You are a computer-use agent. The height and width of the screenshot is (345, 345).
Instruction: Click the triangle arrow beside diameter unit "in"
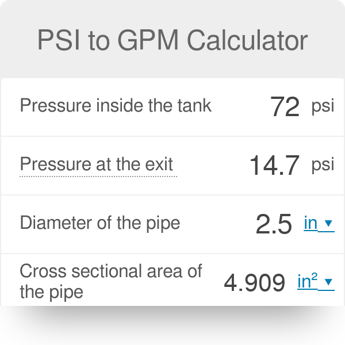tap(329, 224)
